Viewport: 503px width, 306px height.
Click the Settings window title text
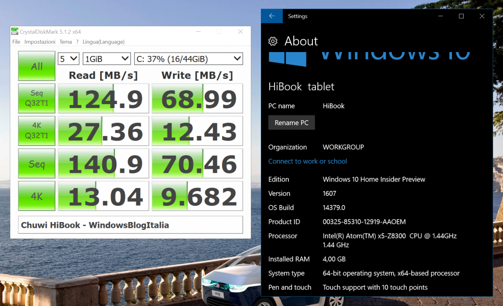297,16
